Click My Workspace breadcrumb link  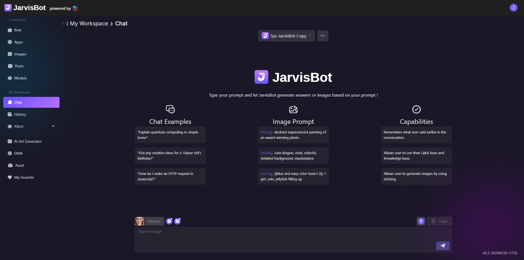(x=89, y=23)
